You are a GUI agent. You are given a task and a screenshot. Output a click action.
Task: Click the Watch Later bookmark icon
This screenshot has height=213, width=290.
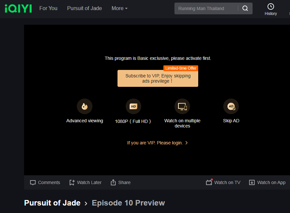72,182
